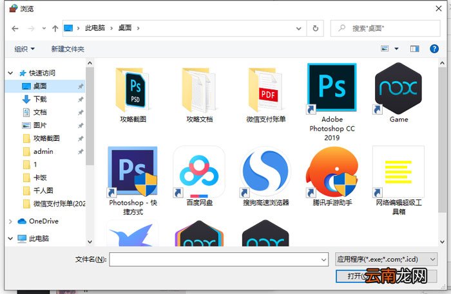Collapse the 快速访问 tree section
Image resolution: width=451 pixels, height=294 pixels.
(x=10, y=73)
